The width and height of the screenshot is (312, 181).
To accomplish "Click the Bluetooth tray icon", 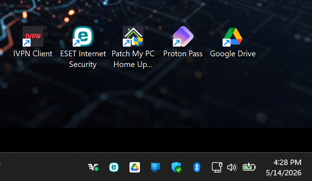I will [x=197, y=167].
